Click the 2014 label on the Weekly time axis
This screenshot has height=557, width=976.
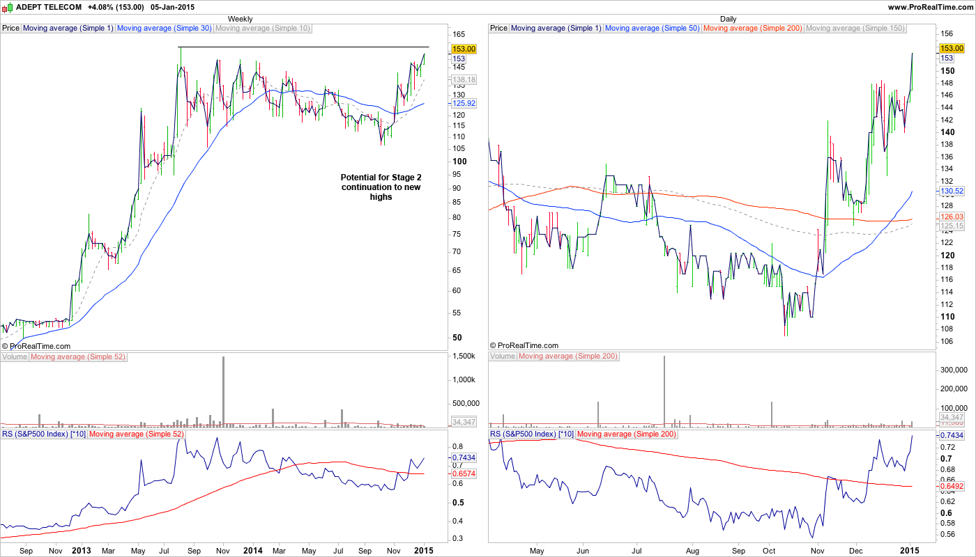point(253,550)
